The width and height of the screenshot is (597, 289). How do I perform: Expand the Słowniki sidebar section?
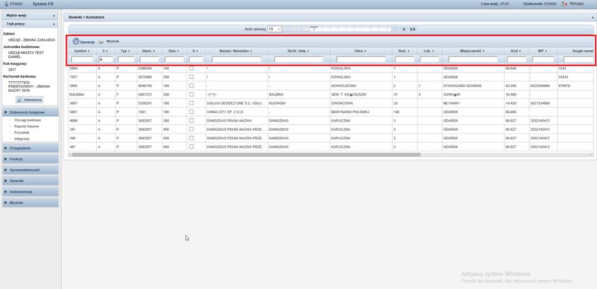(x=30, y=181)
